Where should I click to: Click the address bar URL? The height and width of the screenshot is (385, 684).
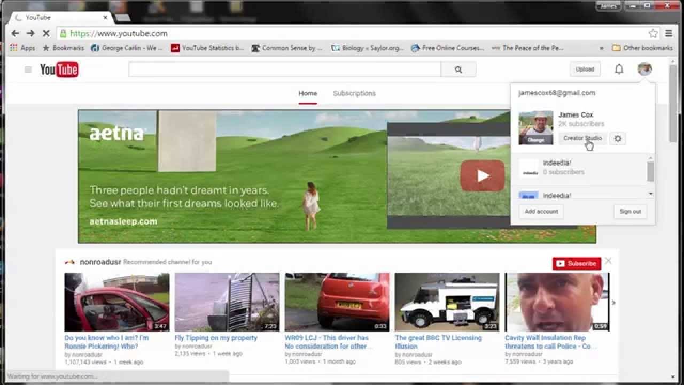point(119,33)
